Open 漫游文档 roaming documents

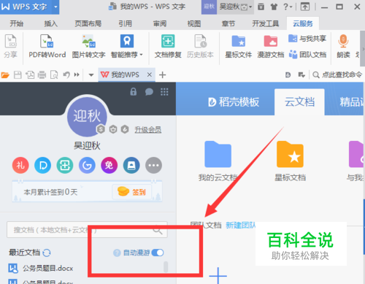[x=271, y=46]
